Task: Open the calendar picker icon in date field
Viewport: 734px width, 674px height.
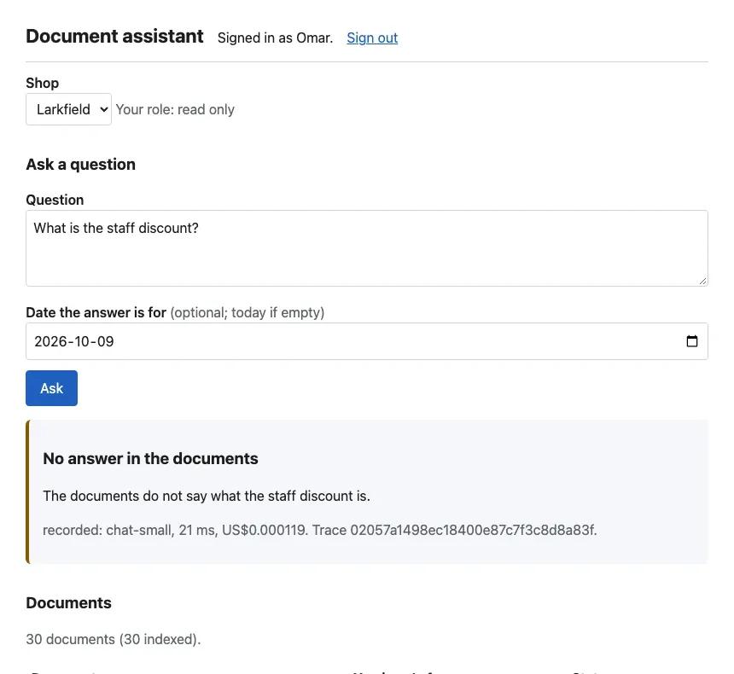Action: click(691, 341)
